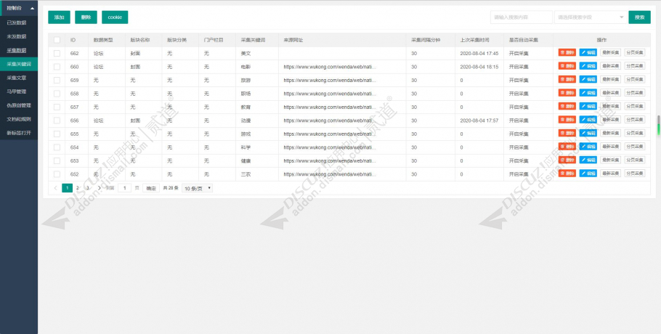
Task: Click the search content input field
Action: (x=521, y=17)
